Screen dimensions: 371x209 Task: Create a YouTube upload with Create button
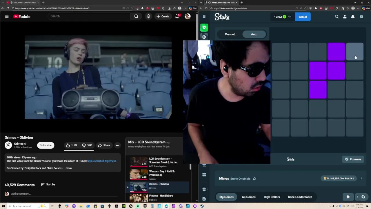coord(163,16)
